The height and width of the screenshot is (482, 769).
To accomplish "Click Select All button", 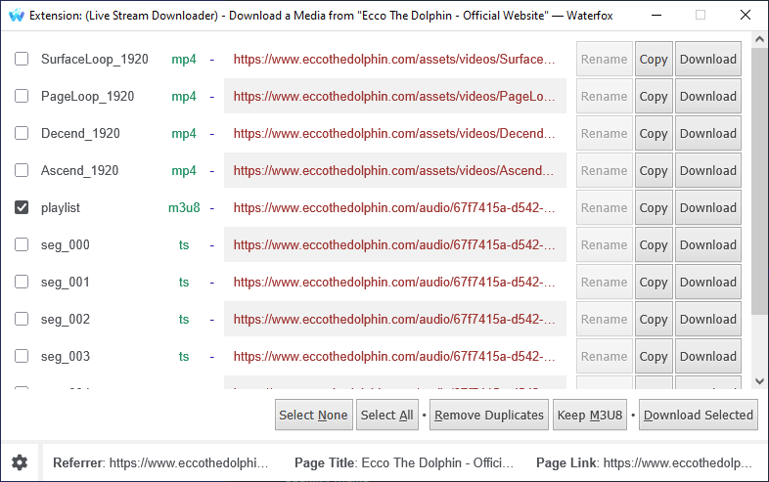I will click(387, 415).
